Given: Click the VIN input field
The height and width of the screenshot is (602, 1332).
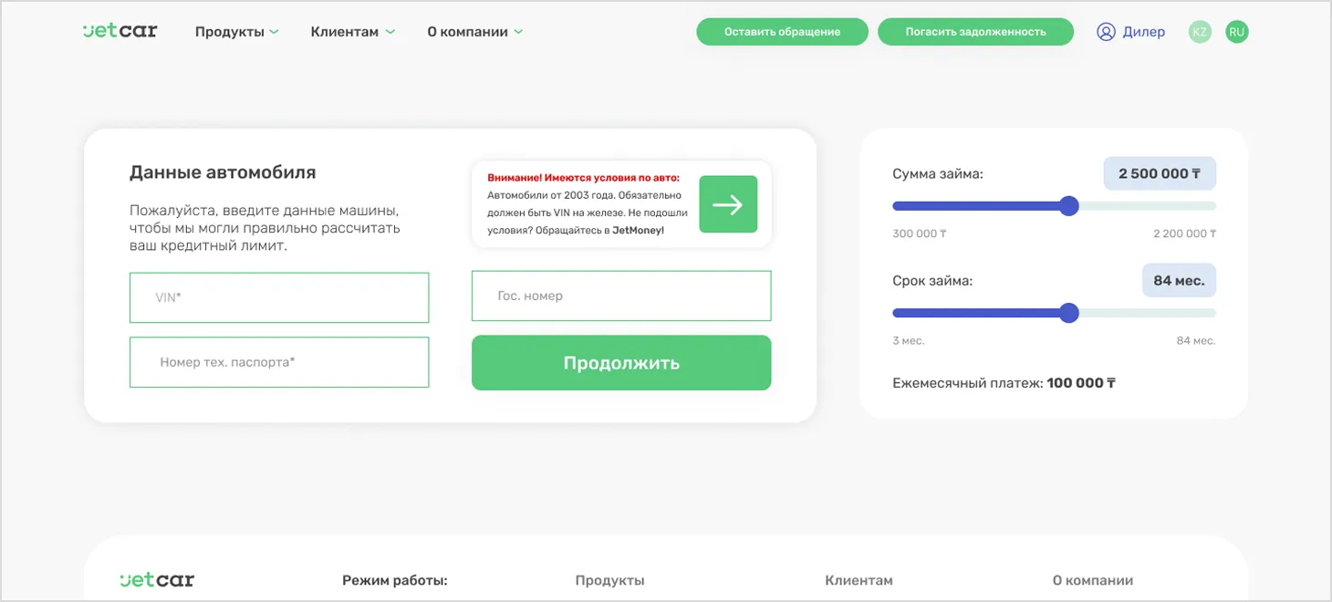Looking at the screenshot, I should tap(278, 296).
